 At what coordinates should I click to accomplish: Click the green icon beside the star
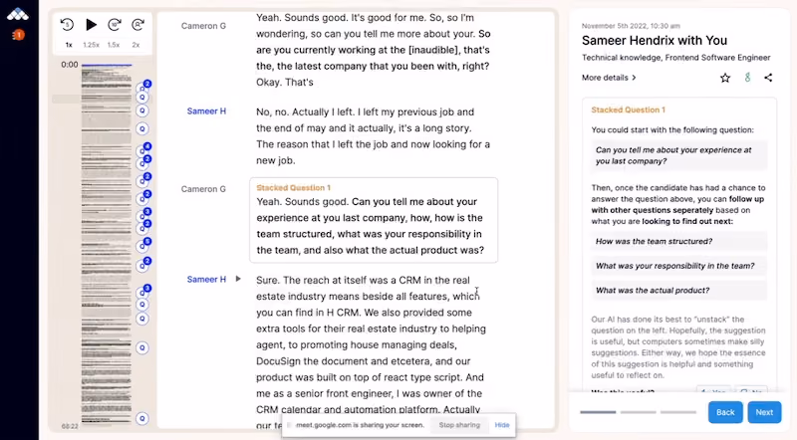(x=747, y=78)
